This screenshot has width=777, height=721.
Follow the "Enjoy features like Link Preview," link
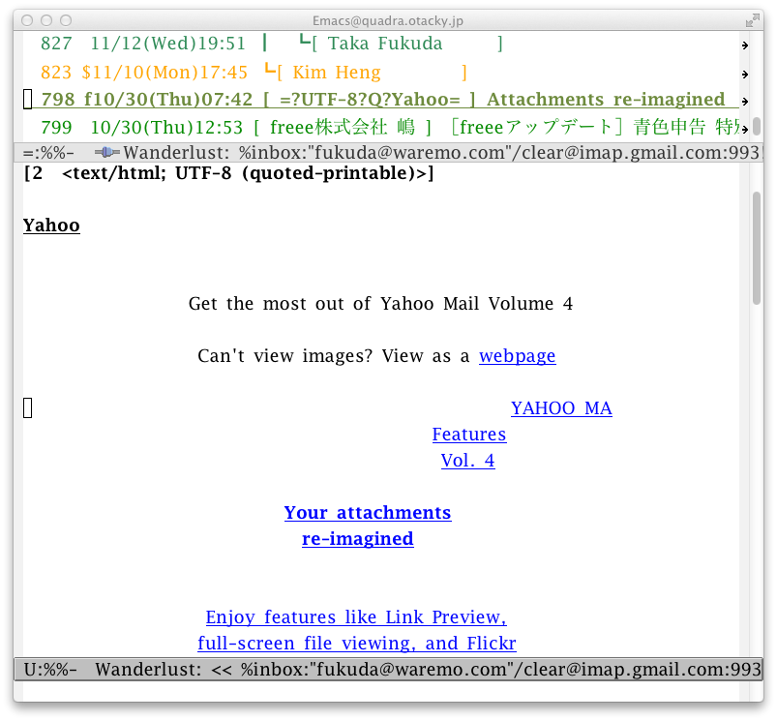pyautogui.click(x=356, y=616)
